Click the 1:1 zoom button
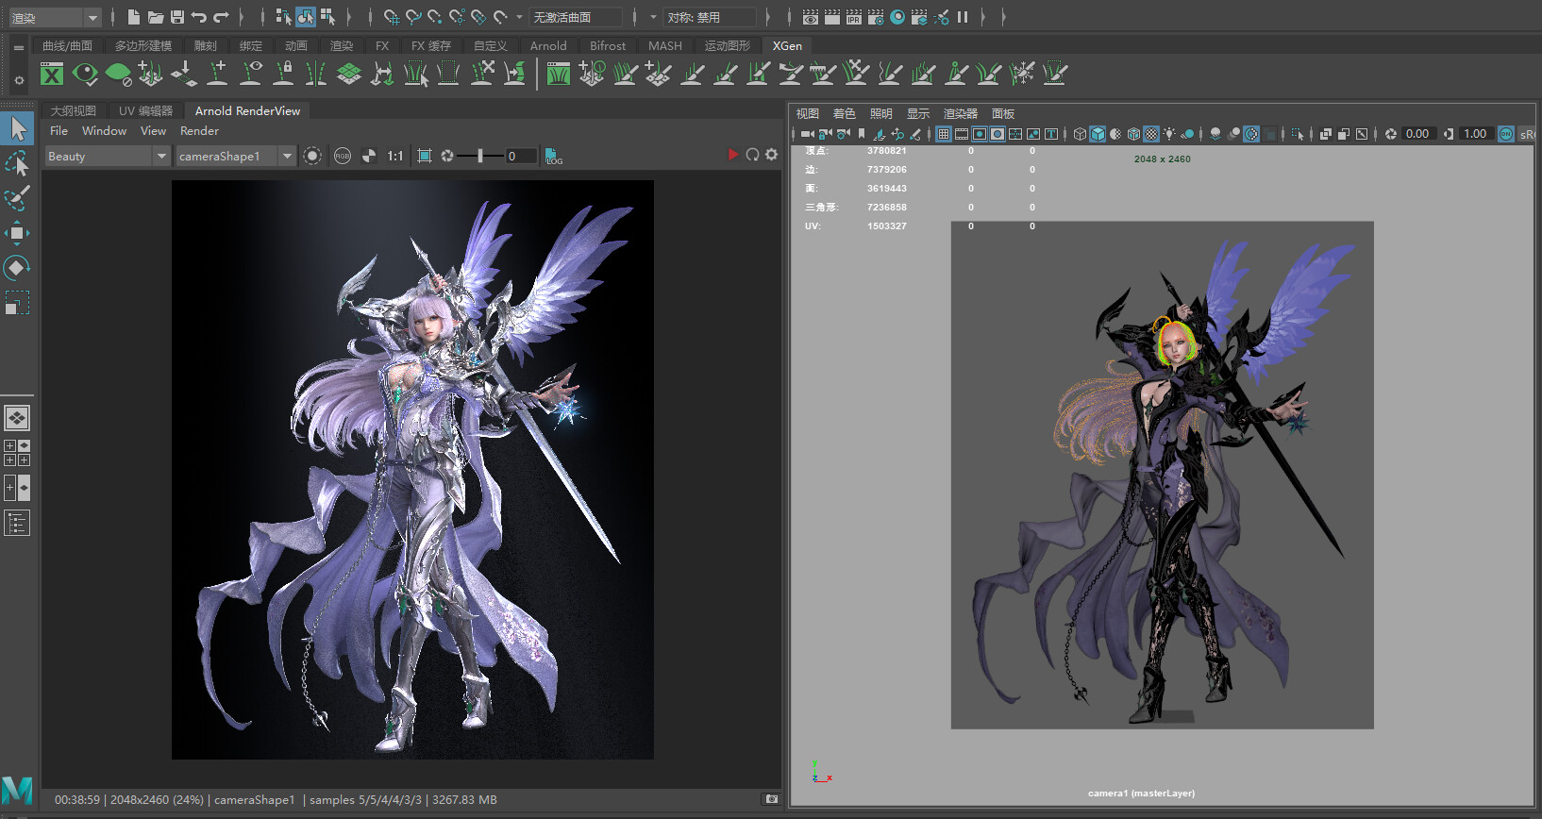 point(395,156)
